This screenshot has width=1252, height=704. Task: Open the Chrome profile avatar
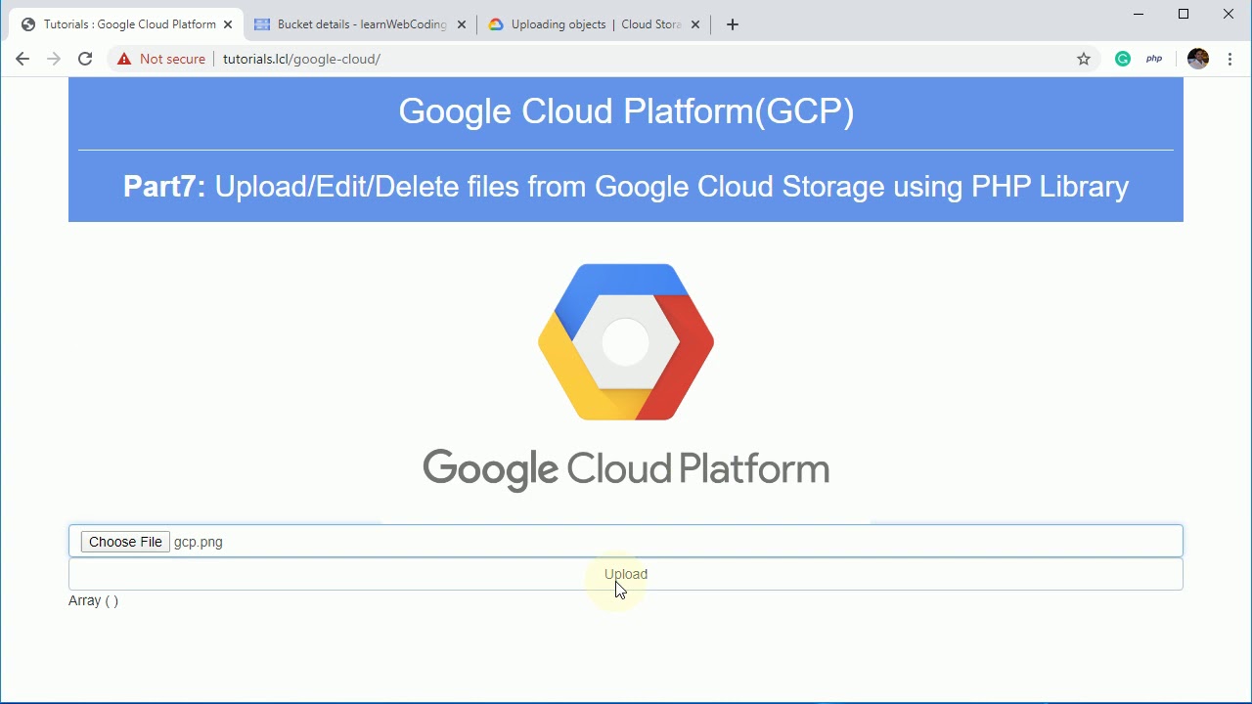pos(1198,59)
